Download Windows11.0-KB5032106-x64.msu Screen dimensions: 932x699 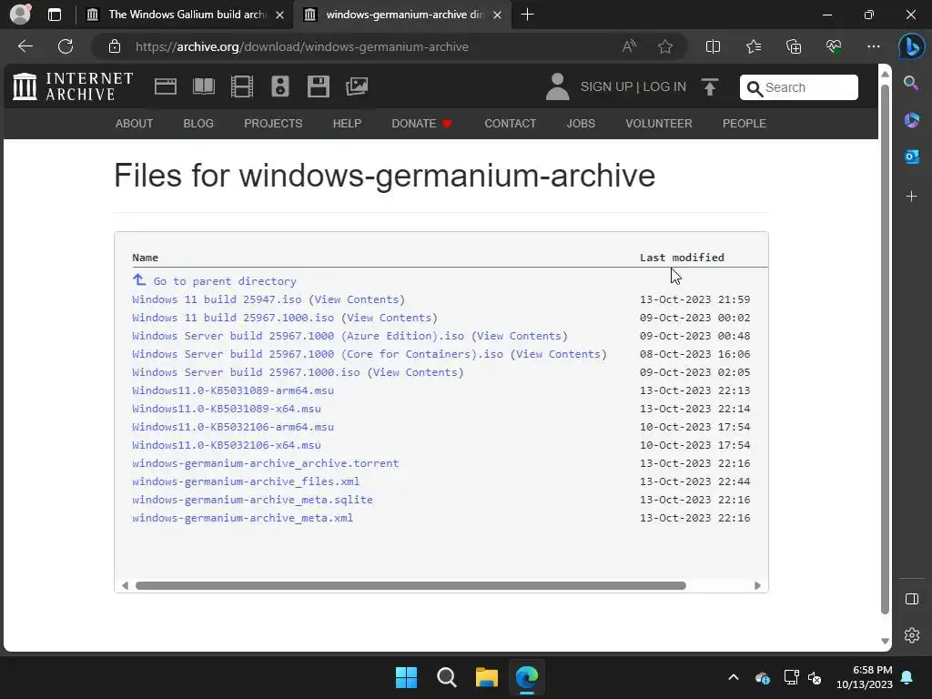[227, 445]
